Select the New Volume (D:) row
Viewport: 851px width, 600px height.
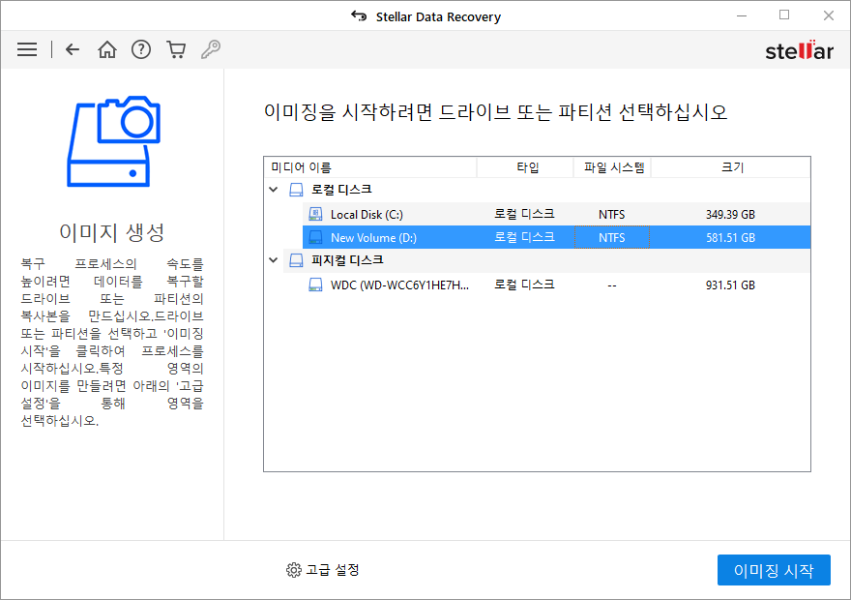point(556,237)
